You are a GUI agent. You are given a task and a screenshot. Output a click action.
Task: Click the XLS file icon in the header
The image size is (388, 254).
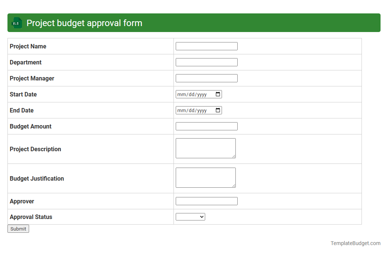[x=16, y=23]
